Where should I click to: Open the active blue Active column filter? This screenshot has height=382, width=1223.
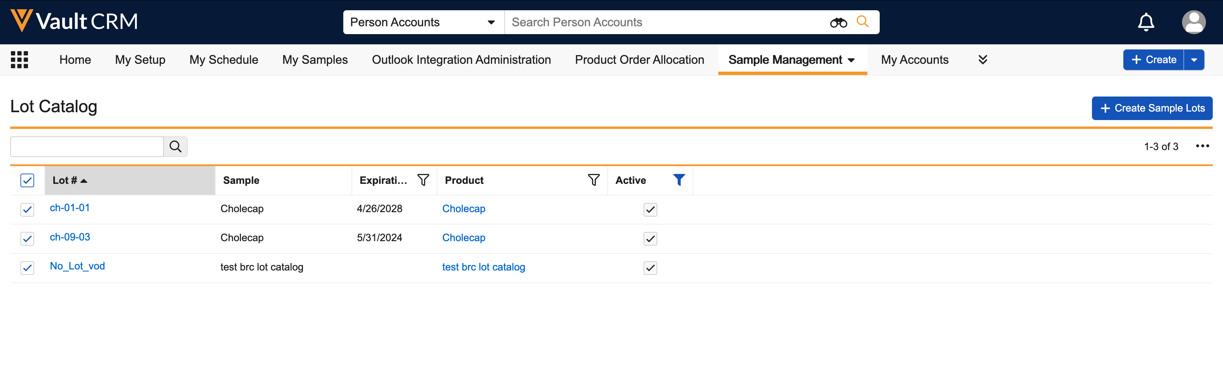tap(678, 180)
